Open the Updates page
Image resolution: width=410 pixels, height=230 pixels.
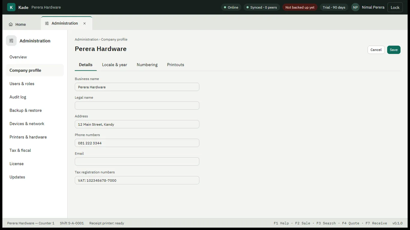pyautogui.click(x=35, y=177)
